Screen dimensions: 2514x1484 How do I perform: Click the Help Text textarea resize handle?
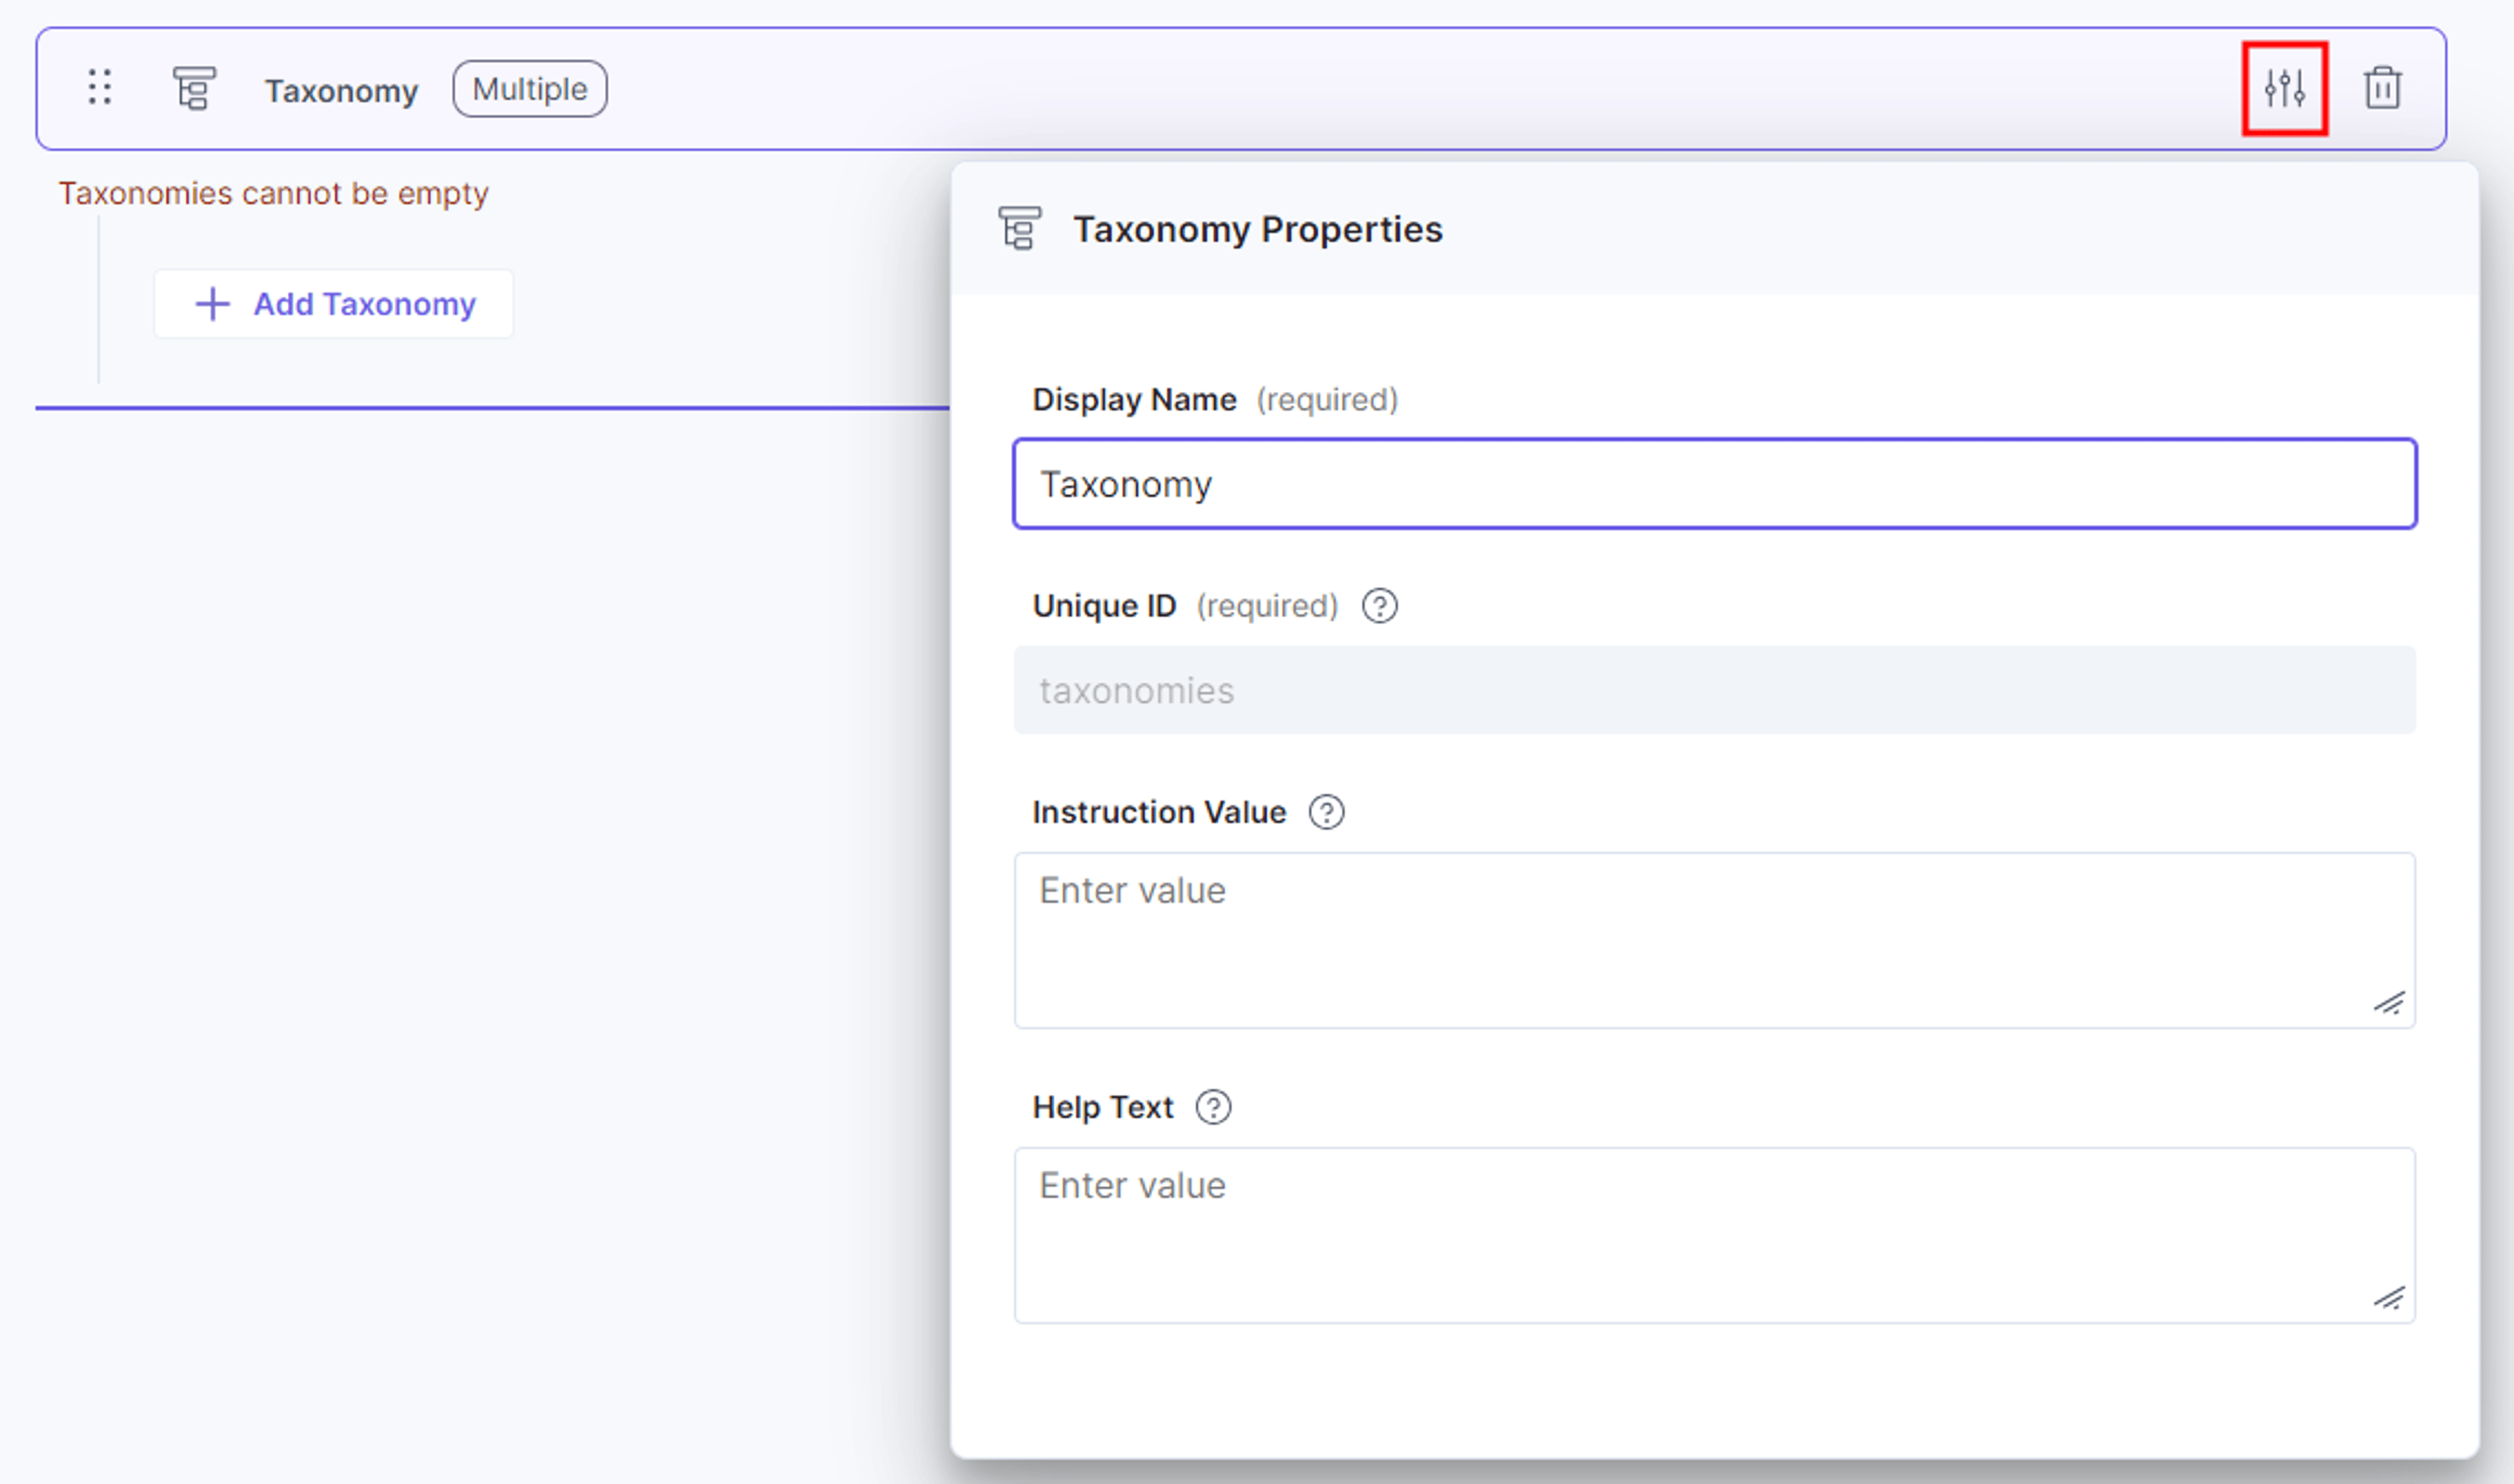[x=2389, y=1298]
